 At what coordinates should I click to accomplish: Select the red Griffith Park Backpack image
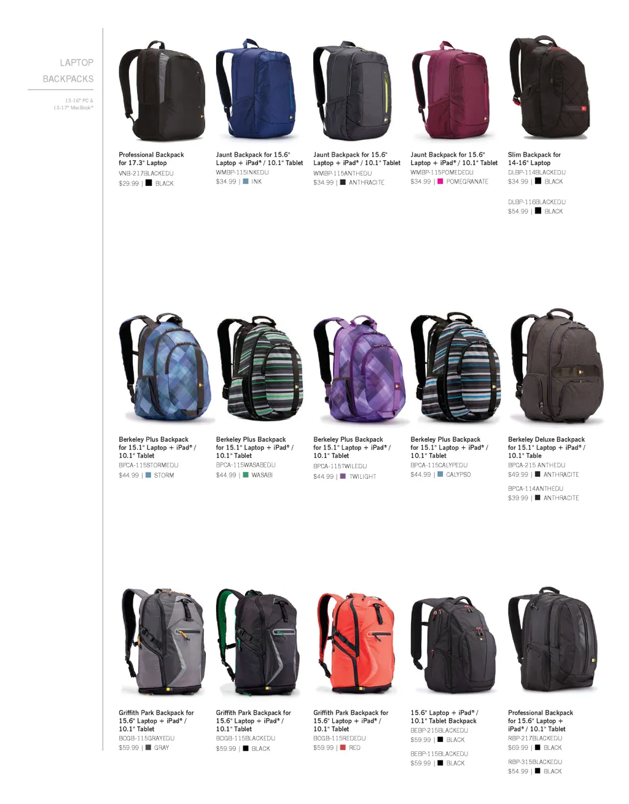(356, 644)
